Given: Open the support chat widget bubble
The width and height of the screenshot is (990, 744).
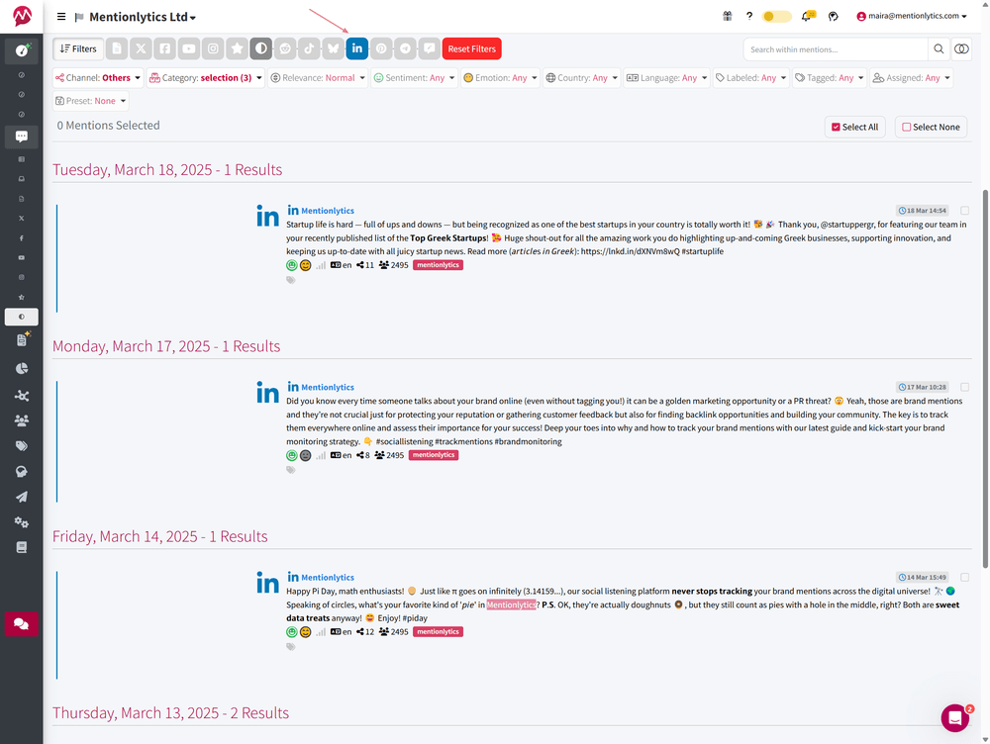Looking at the screenshot, I should pyautogui.click(x=955, y=718).
